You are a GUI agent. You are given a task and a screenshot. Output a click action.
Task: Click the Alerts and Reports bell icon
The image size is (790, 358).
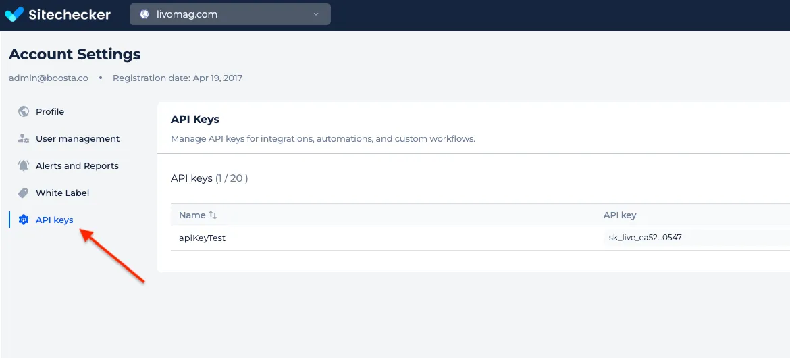23,165
